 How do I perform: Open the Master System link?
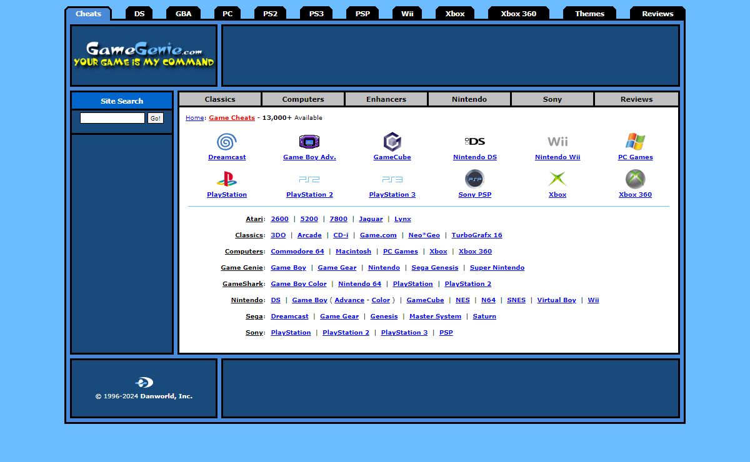[435, 317]
